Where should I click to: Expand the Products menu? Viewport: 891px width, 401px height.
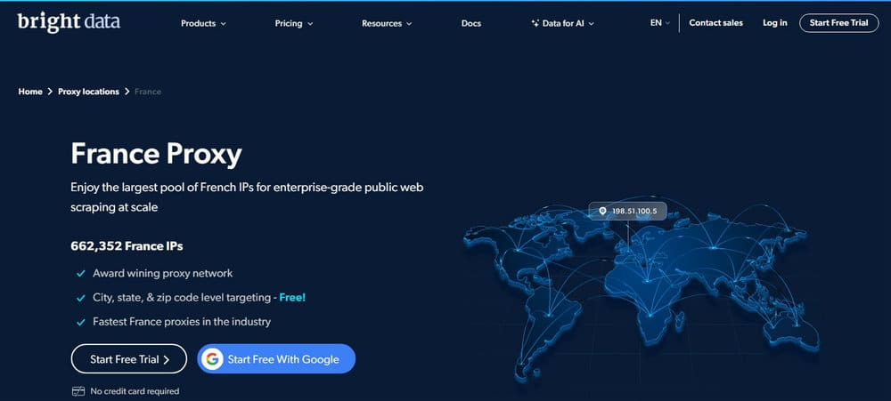[203, 24]
